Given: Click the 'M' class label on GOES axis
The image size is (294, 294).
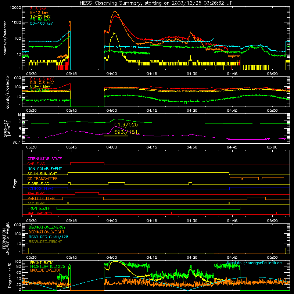Looking at the screenshot, I should [19, 115].
